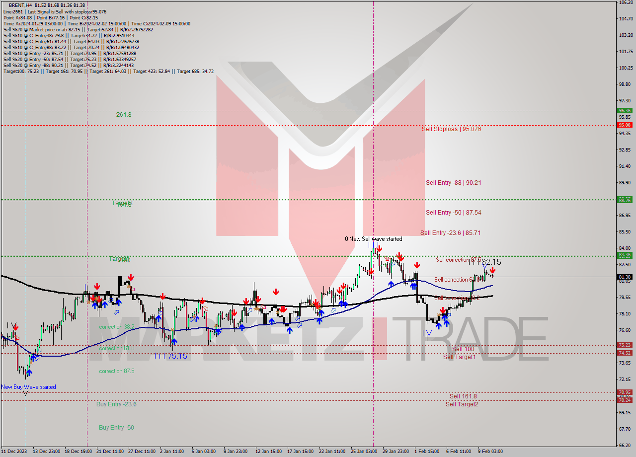Select the green '261.8' level label
This screenshot has width=636, height=457.
click(124, 115)
